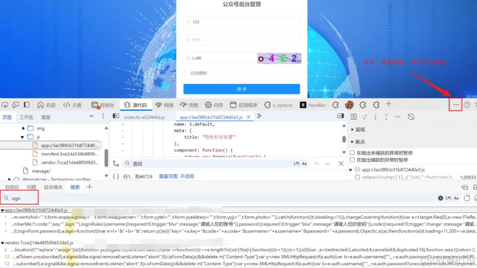The image size is (477, 268).
Task: Switch to the 元素 elements tab
Action: coord(72,105)
